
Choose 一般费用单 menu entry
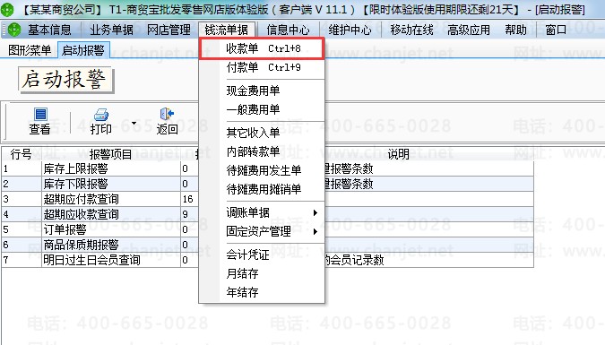pos(262,109)
